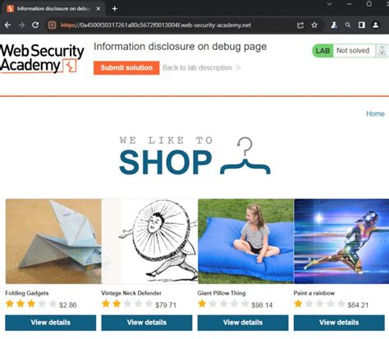389x339 pixels.
Task: Select the Information disclosure browser tab
Action: click(x=53, y=9)
